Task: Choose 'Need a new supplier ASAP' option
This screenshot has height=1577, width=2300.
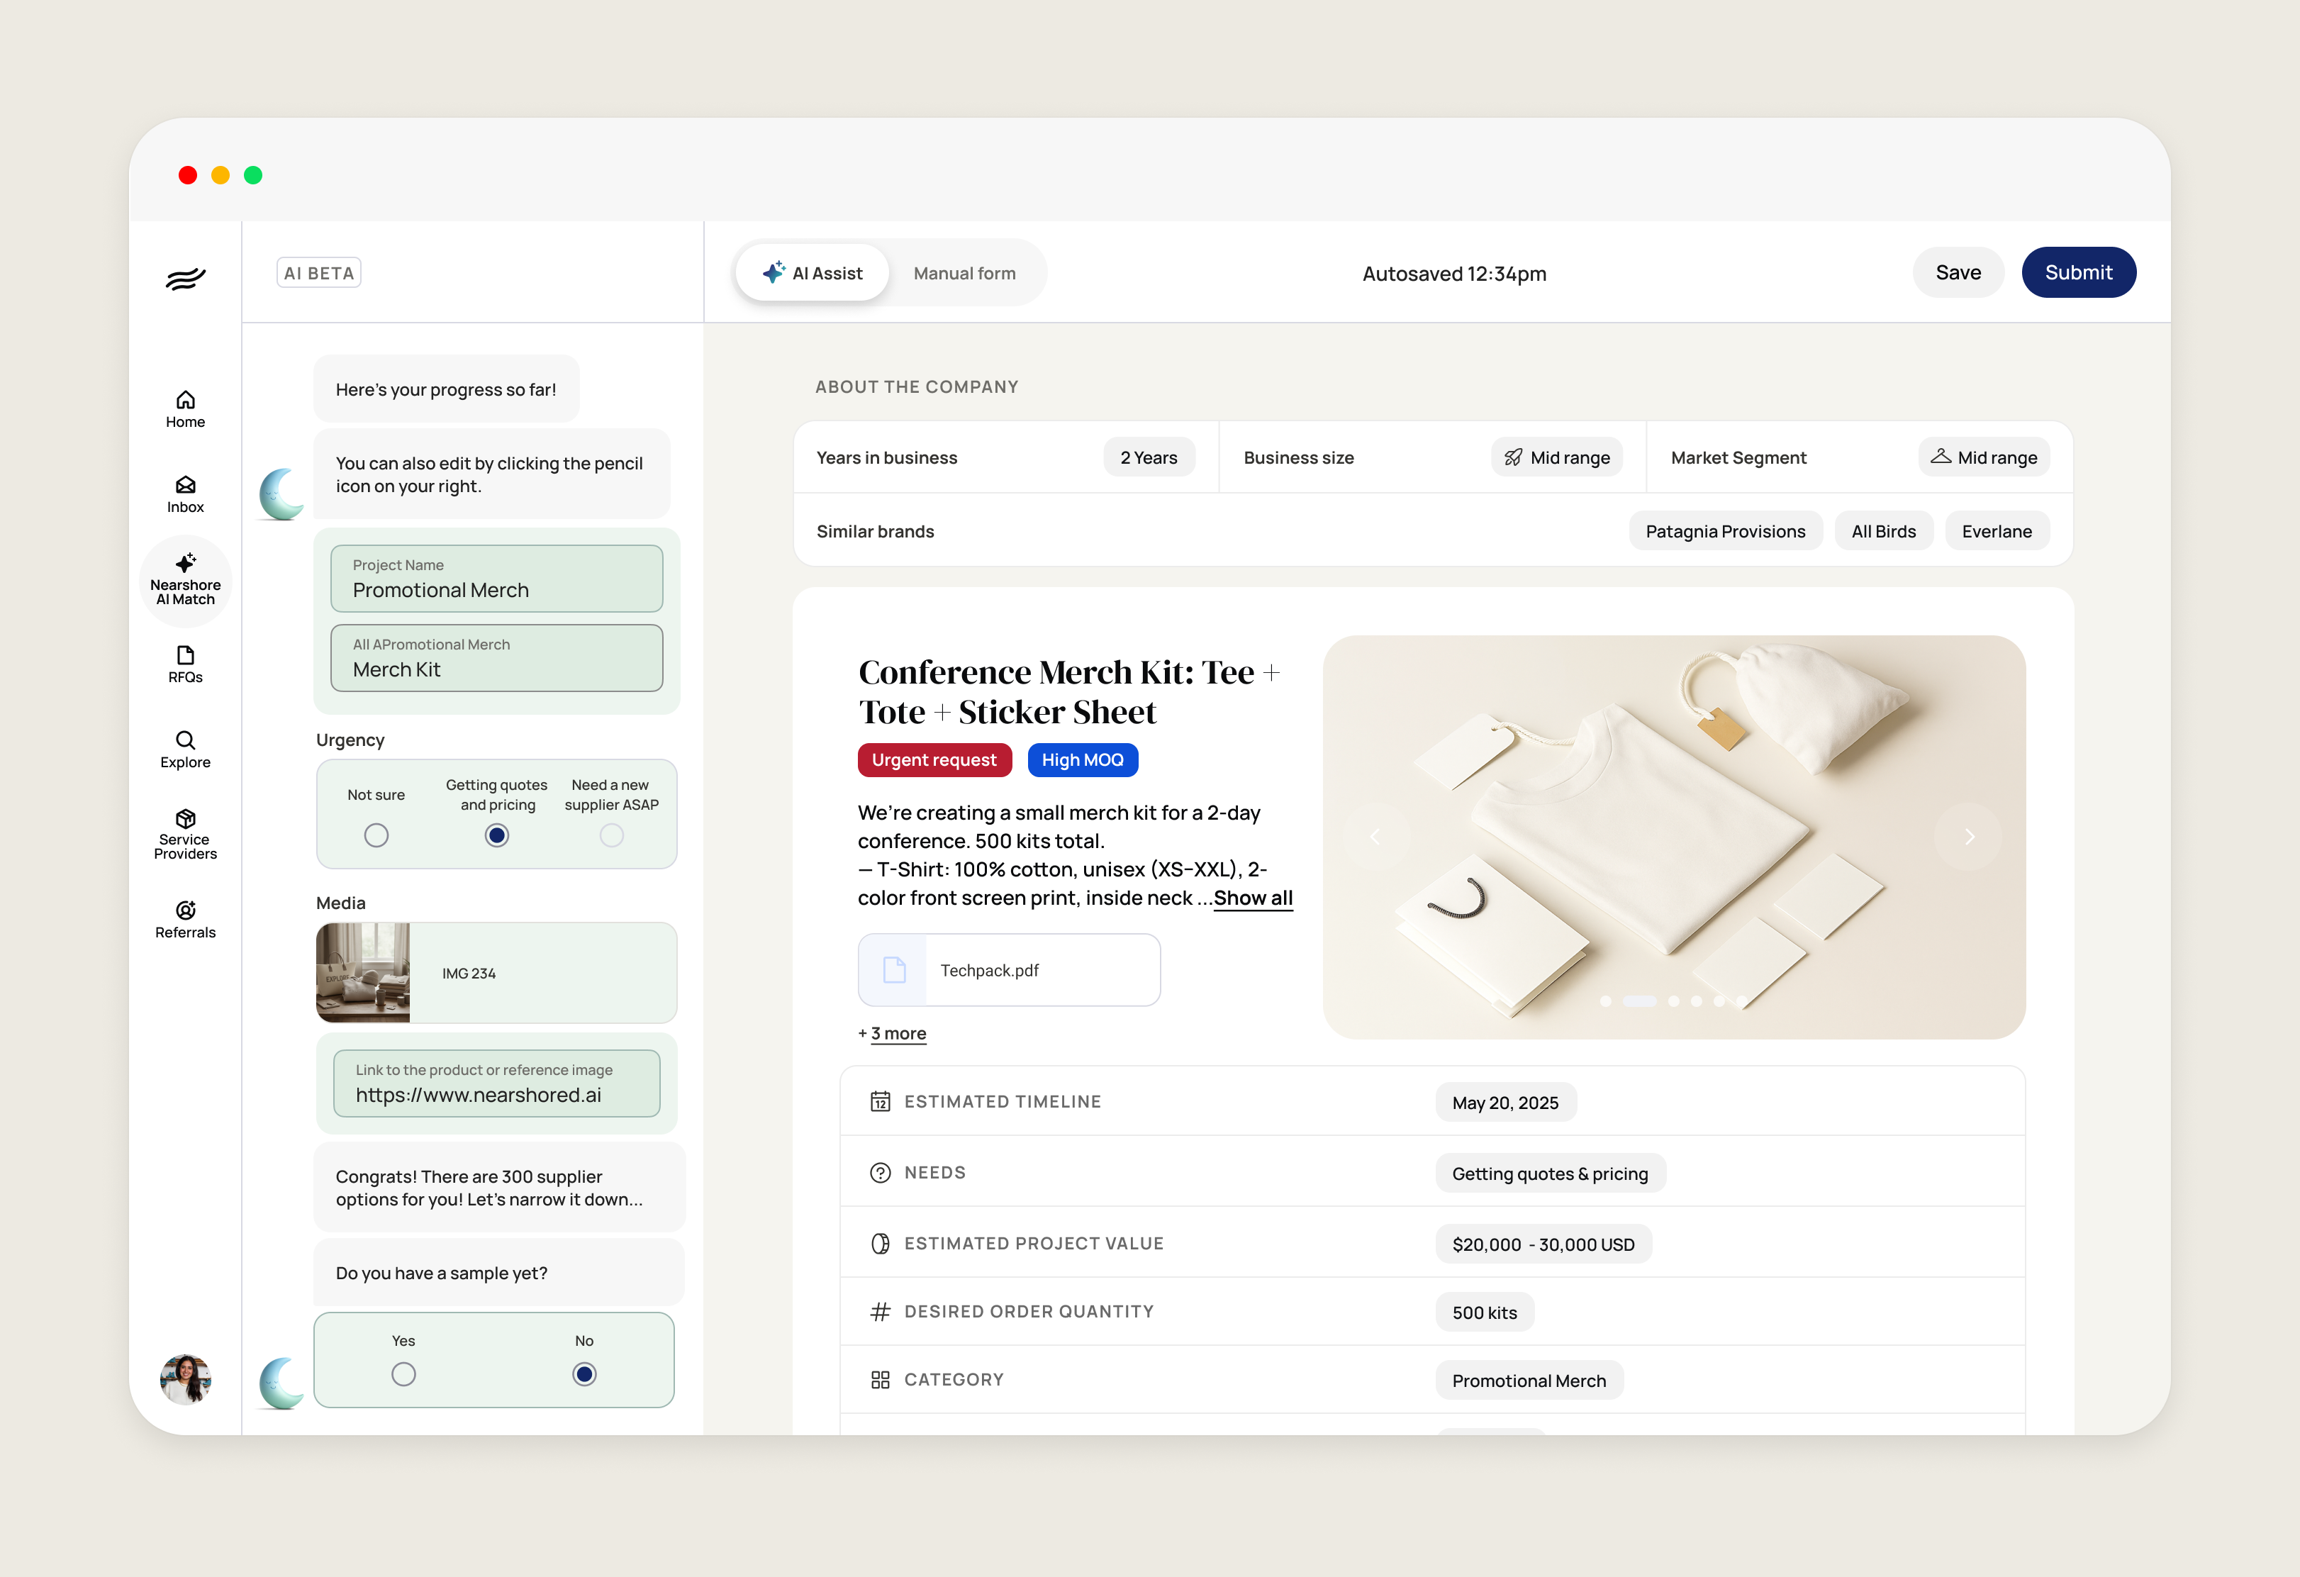Action: [612, 835]
